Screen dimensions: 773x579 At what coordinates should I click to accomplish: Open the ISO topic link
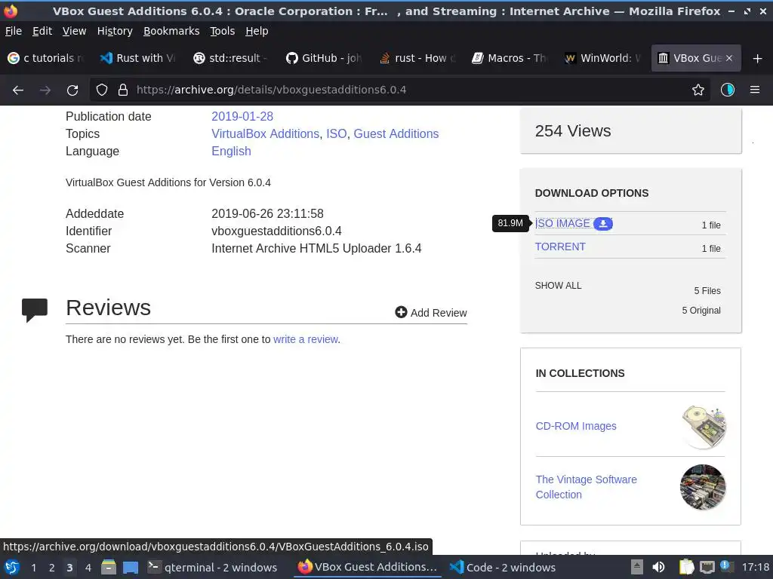[336, 133]
